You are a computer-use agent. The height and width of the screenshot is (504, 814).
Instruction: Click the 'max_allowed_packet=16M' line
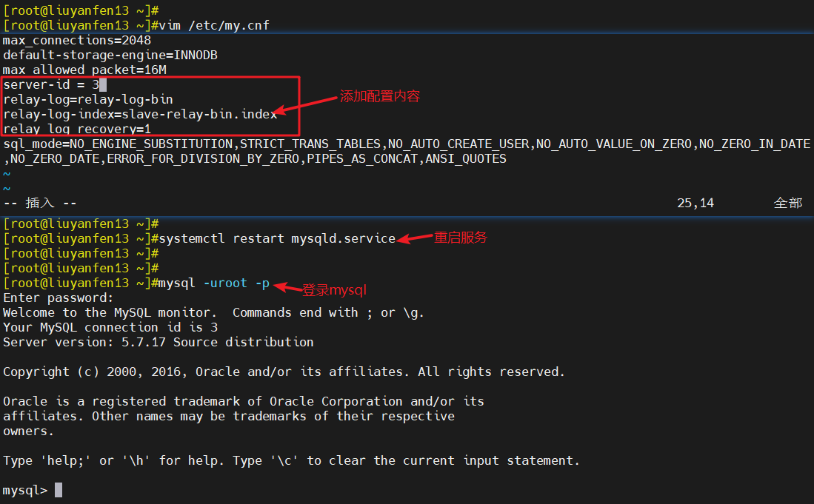[x=84, y=70]
